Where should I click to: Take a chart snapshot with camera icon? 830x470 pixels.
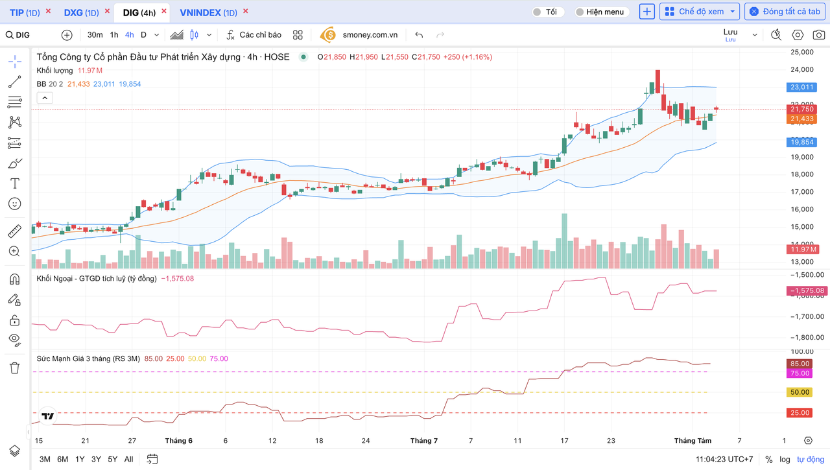pos(818,35)
